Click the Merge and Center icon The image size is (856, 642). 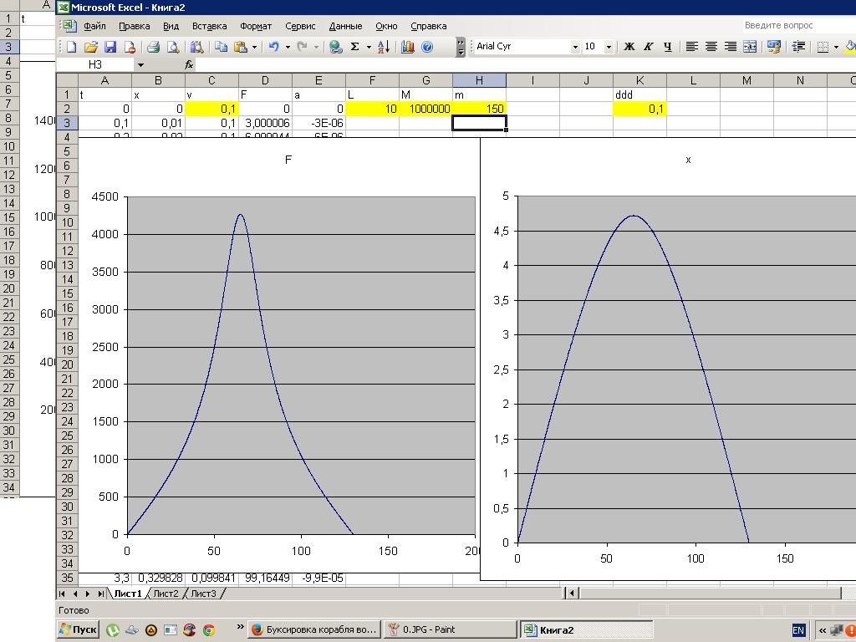[750, 47]
